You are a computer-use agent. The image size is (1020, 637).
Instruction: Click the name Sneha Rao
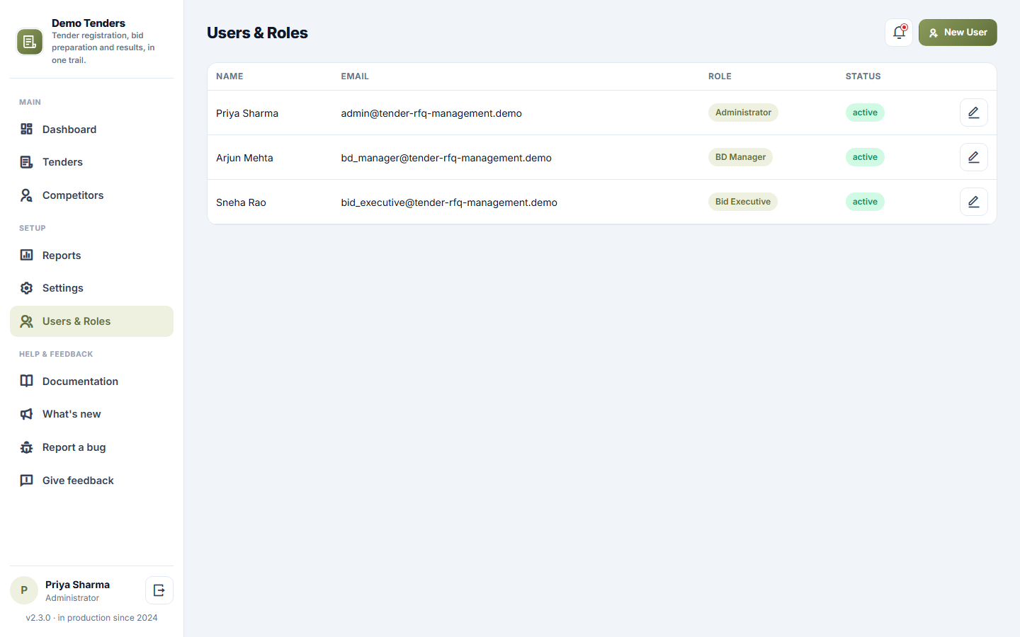tap(241, 202)
